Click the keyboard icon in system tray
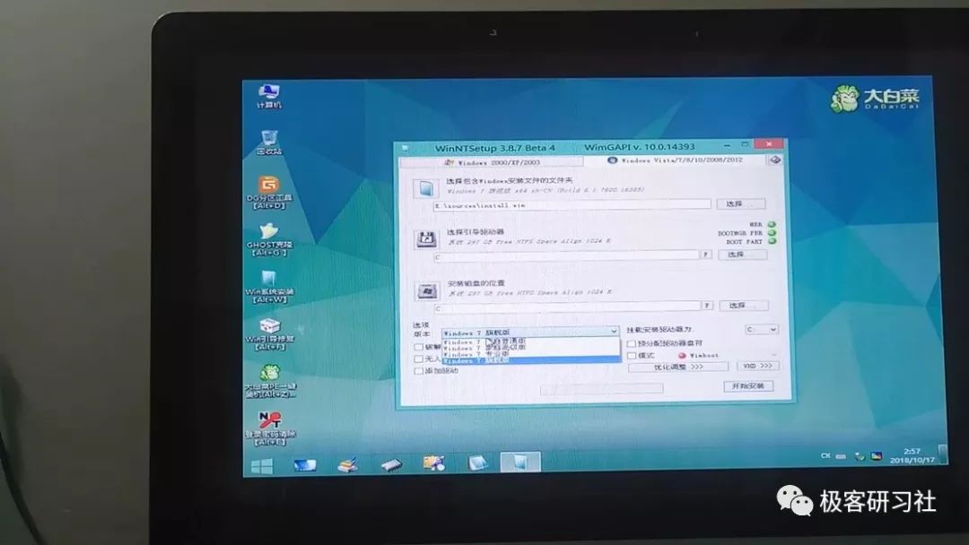 pyautogui.click(x=841, y=457)
